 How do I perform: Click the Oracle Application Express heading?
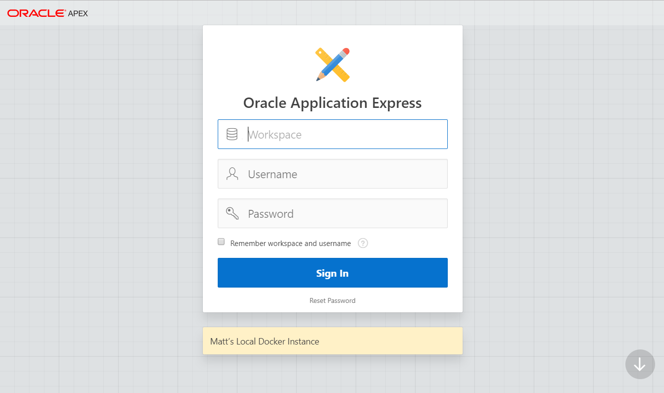tap(332, 103)
